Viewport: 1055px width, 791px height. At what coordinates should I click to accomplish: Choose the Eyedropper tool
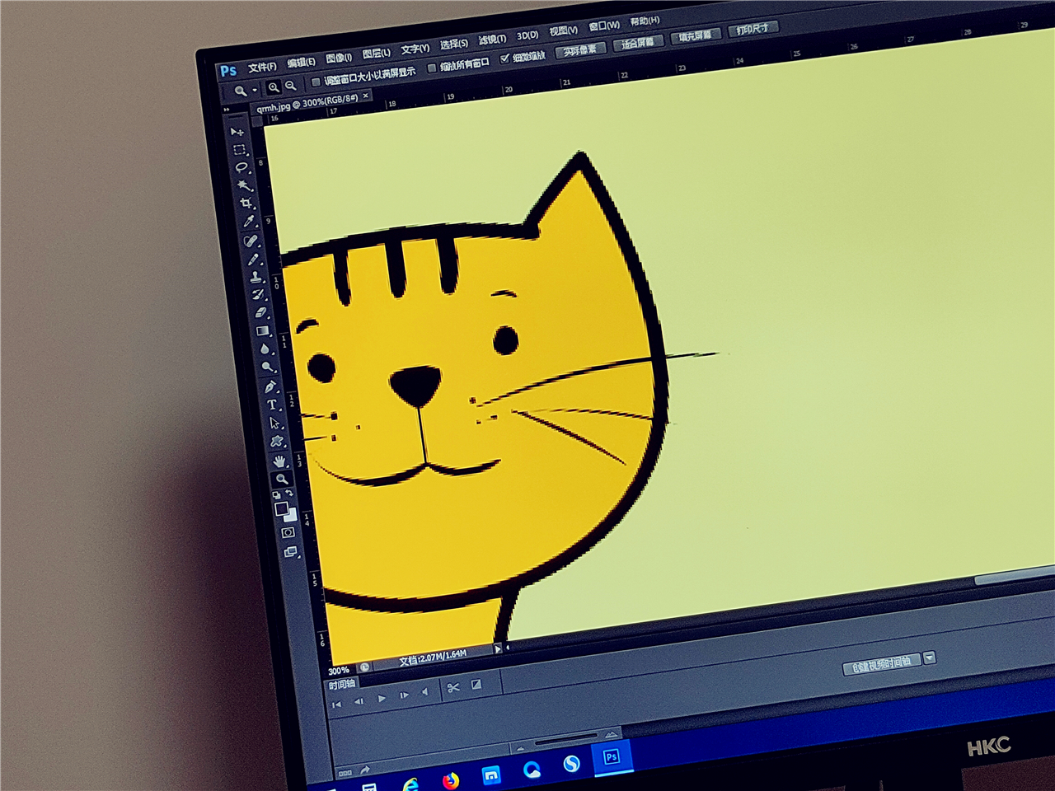[x=249, y=222]
